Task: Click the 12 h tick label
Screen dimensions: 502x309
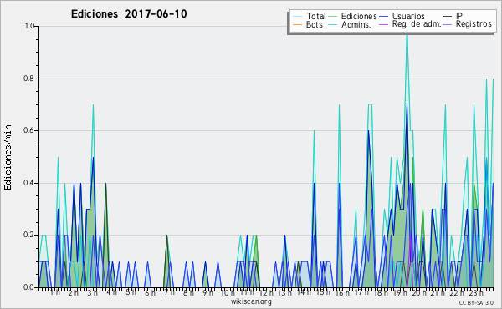Action: pyautogui.click(x=266, y=292)
